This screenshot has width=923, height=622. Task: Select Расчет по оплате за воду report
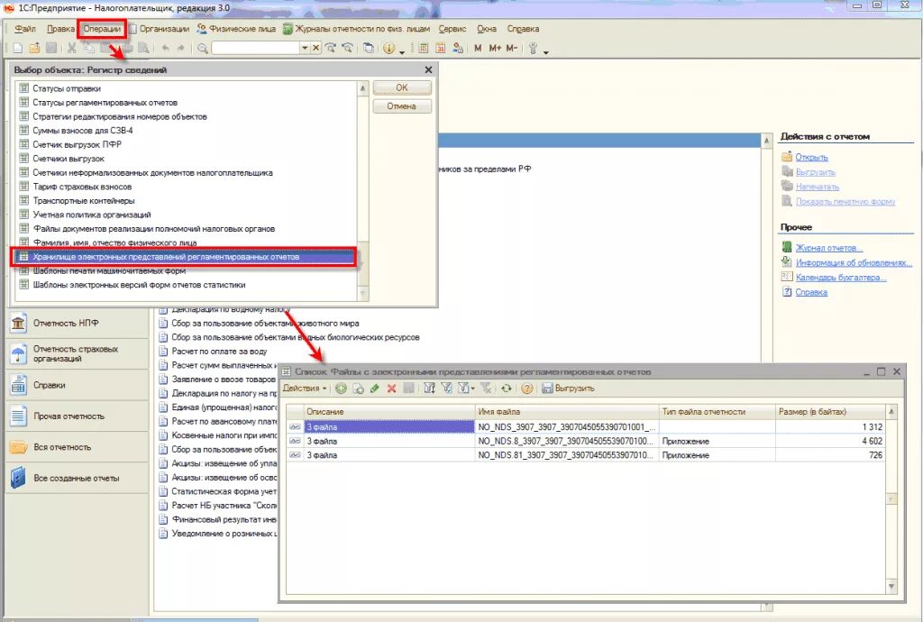pyautogui.click(x=219, y=352)
